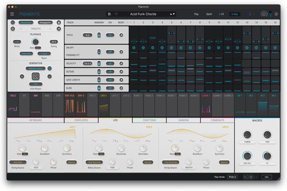The image size is (287, 191).
Task: Toggle LFO 3 Bipolar polarity switch
Action: [224, 162]
